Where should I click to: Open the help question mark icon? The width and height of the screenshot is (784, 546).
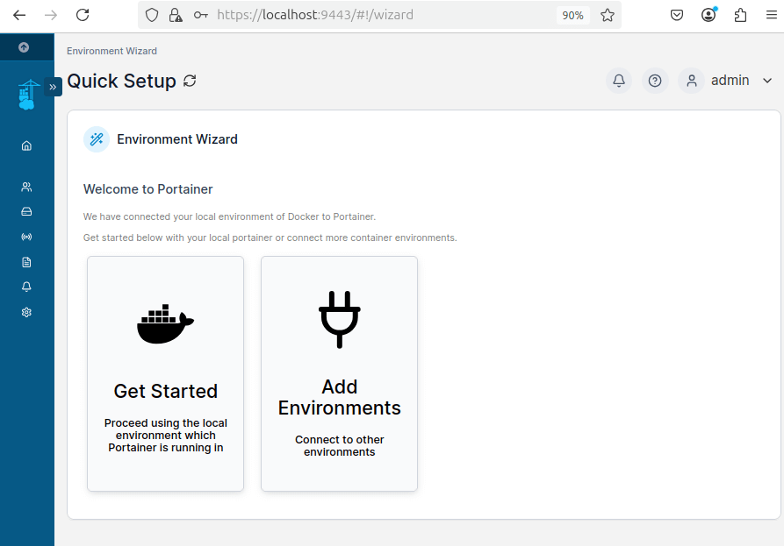(654, 81)
